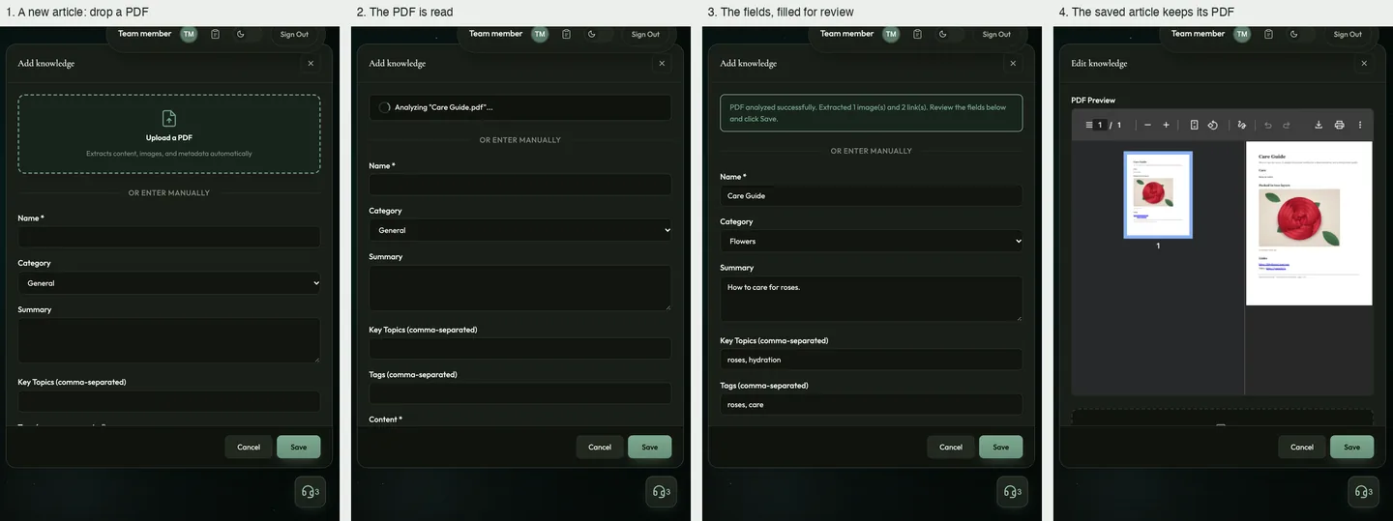Click Sign Out in step 2 header

click(x=645, y=34)
